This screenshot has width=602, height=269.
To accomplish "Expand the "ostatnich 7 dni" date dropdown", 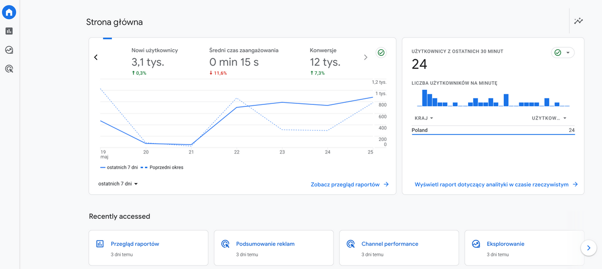I will point(118,184).
